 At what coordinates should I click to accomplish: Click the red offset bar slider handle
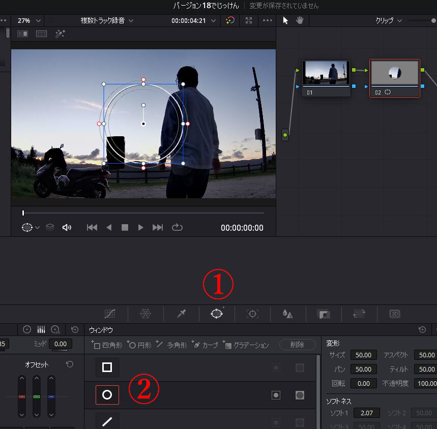click(22, 396)
